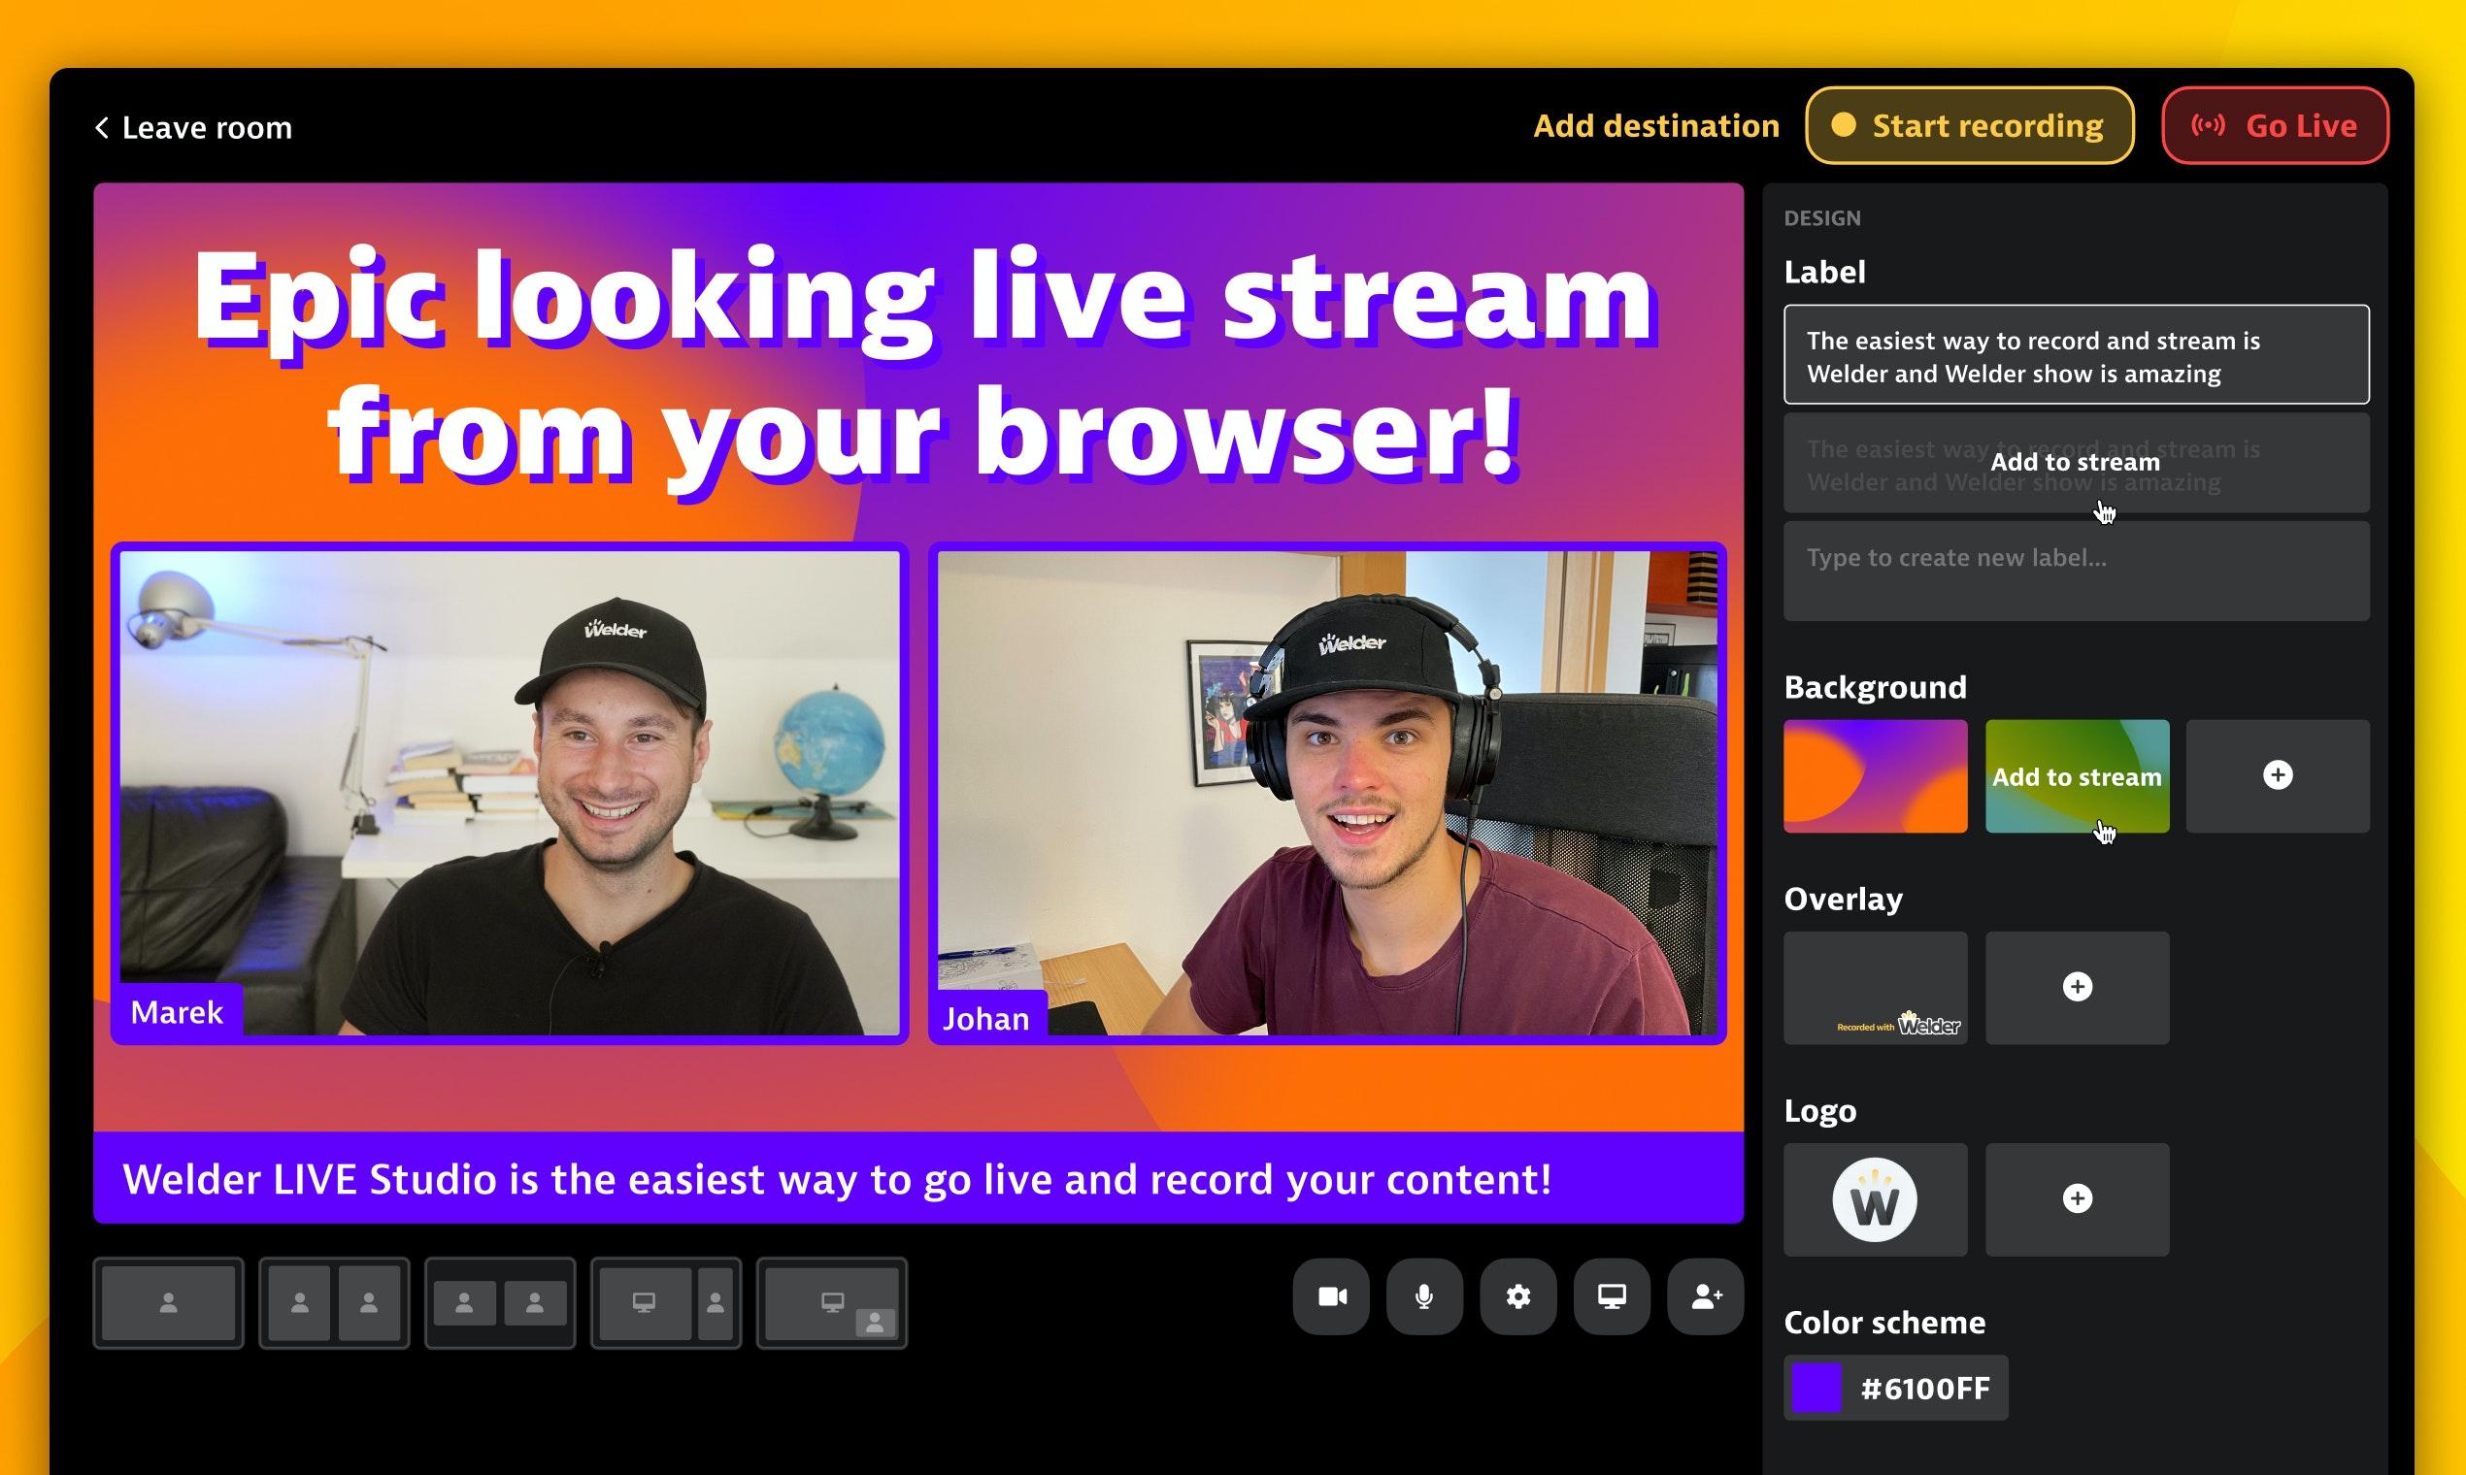Select the orange-purple background

1876,776
